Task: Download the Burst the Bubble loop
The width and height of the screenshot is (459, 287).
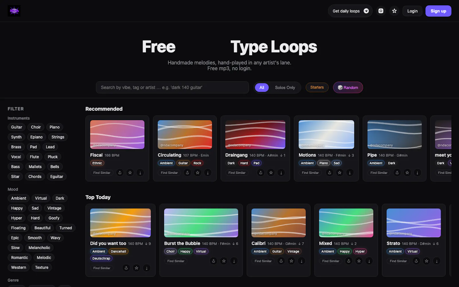Action: tap(234, 261)
